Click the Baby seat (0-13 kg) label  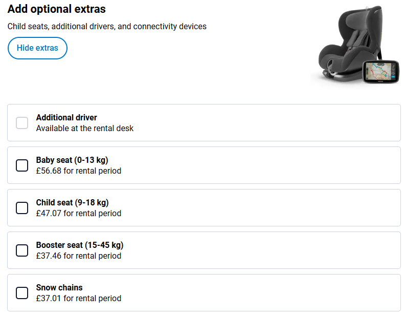pyautogui.click(x=72, y=160)
